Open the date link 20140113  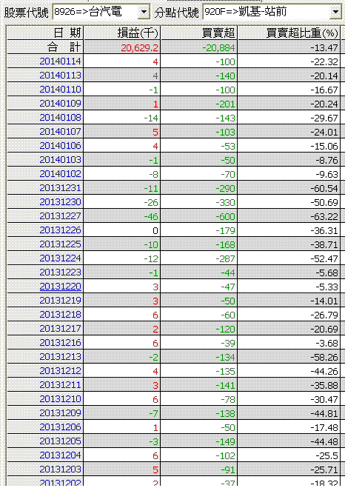tap(61, 75)
